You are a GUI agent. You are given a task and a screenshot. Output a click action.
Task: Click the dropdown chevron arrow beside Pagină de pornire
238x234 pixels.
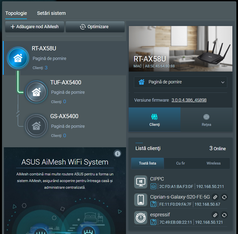tap(223, 82)
